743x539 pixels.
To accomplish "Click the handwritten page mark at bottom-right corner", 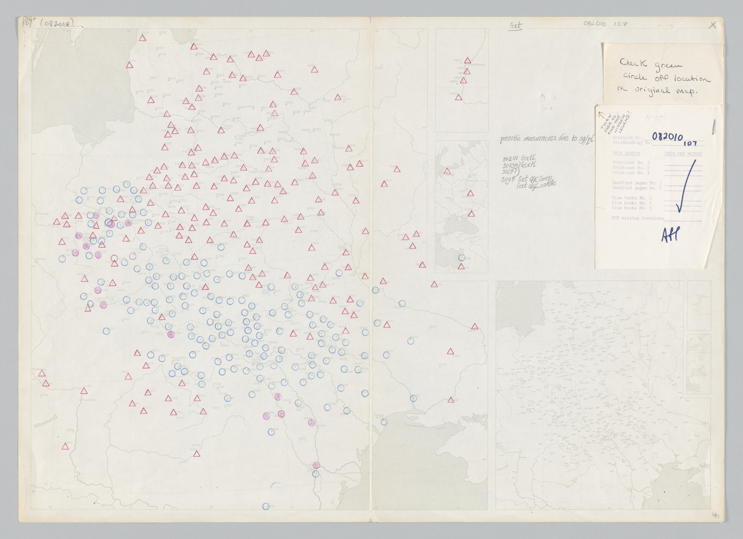I will pyautogui.click(x=715, y=515).
